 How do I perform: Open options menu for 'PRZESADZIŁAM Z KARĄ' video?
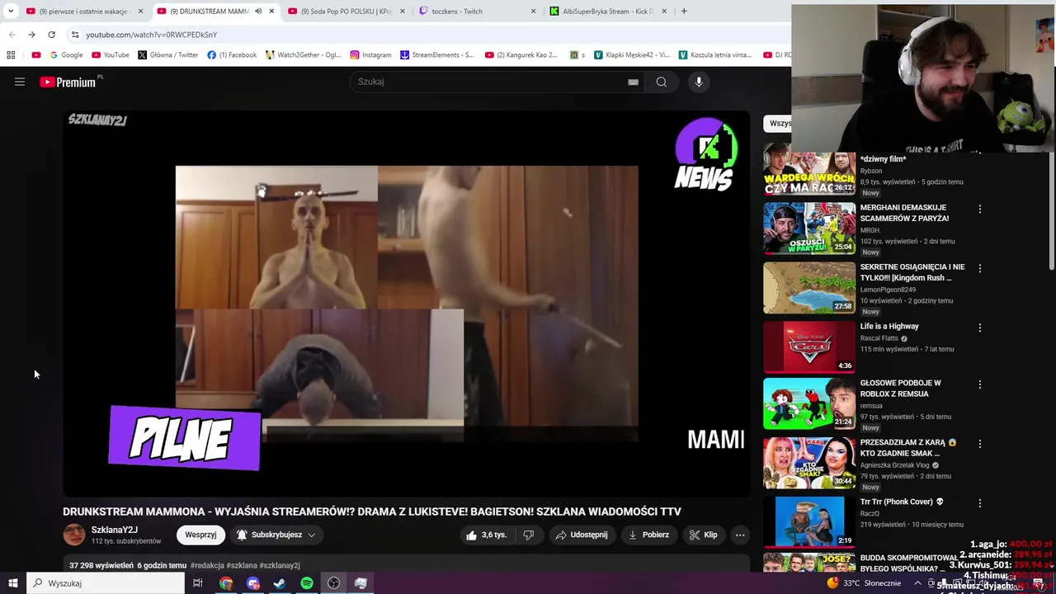[980, 444]
